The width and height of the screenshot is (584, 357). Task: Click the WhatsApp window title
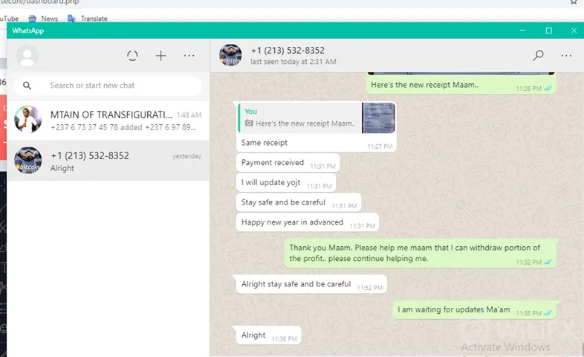click(28, 30)
